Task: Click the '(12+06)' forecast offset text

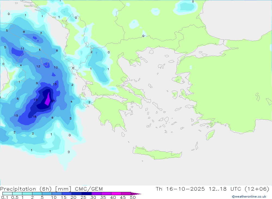Action: (x=257, y=189)
